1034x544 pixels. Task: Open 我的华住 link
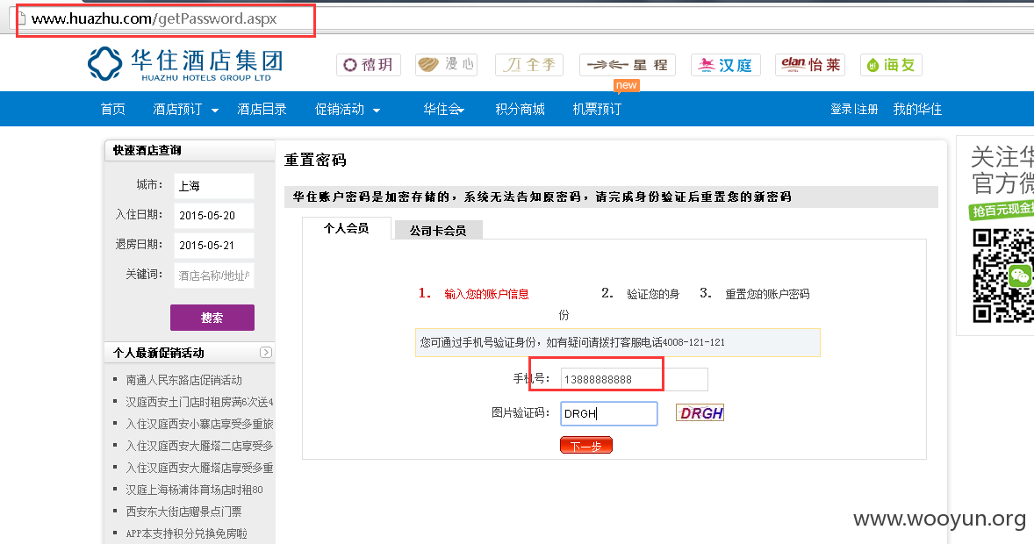pos(917,109)
